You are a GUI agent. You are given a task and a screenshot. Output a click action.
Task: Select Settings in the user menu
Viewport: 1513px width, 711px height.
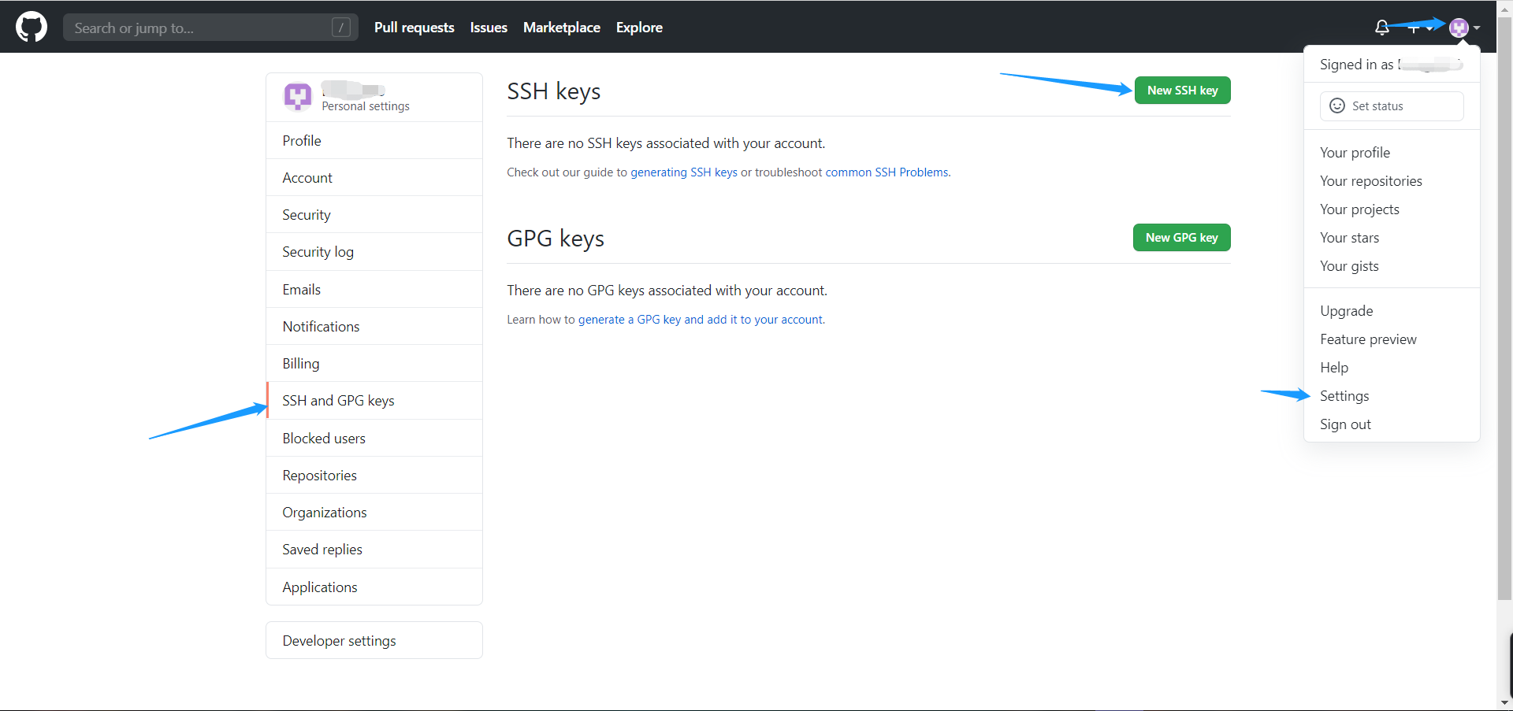(x=1344, y=396)
